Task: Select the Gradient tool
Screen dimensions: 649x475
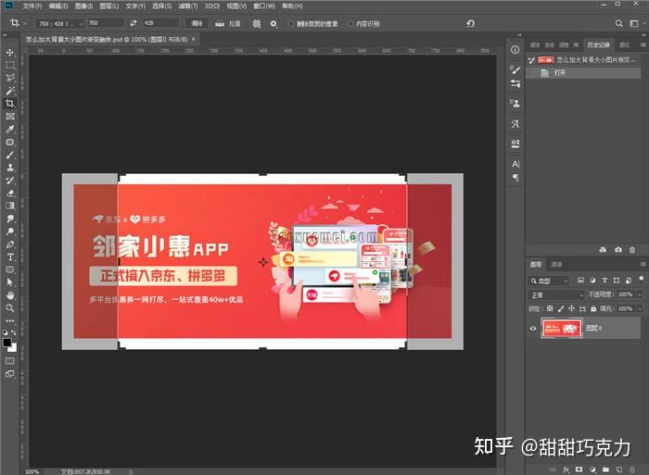Action: point(10,206)
